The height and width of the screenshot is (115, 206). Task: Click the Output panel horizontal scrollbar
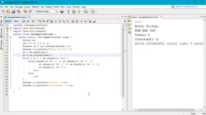tap(166, 110)
